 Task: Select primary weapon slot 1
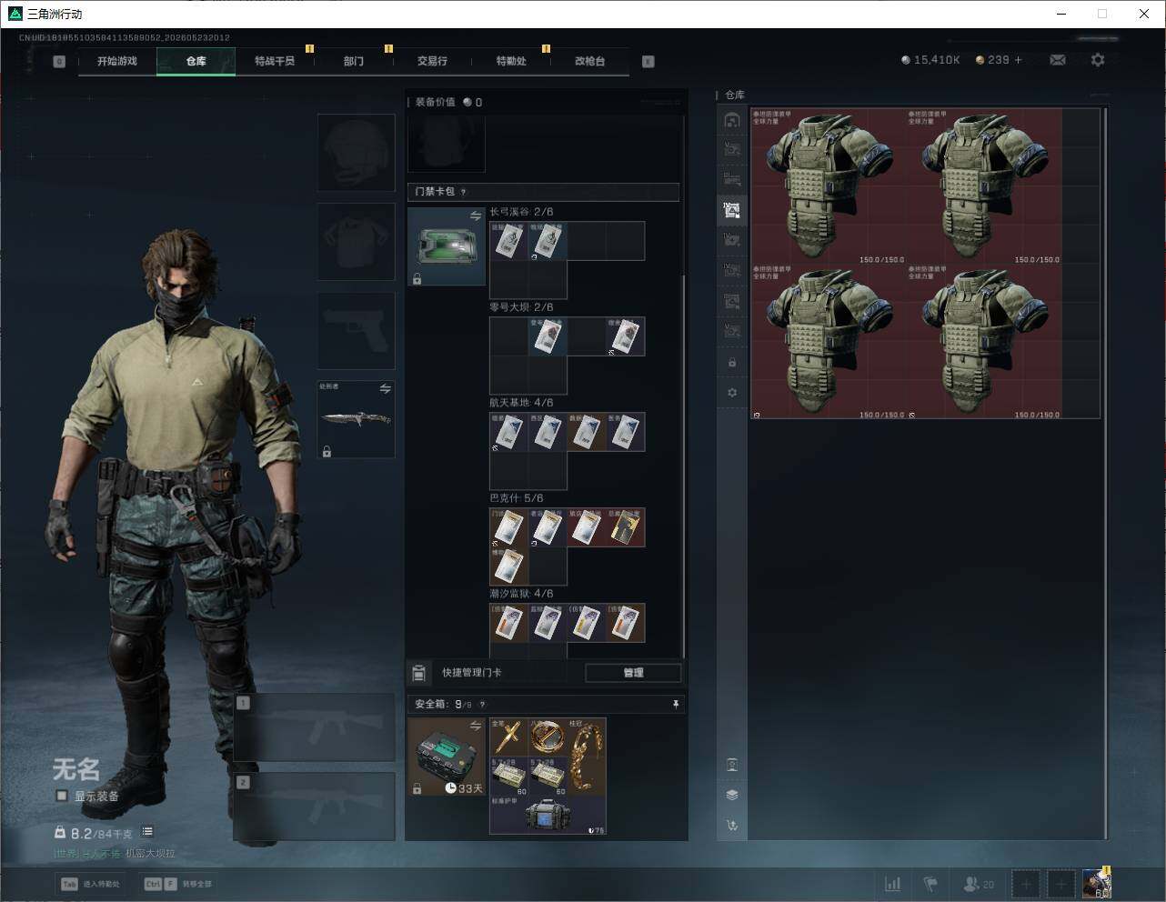coord(315,727)
